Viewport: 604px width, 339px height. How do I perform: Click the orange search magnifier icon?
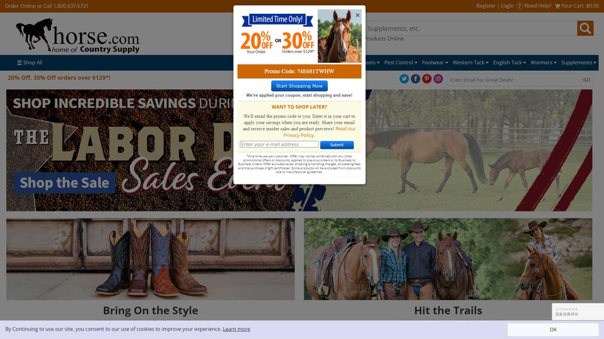584,28
